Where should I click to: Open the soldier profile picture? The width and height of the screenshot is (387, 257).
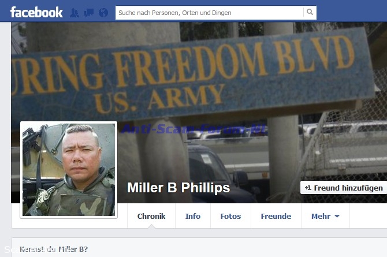pyautogui.click(x=69, y=170)
